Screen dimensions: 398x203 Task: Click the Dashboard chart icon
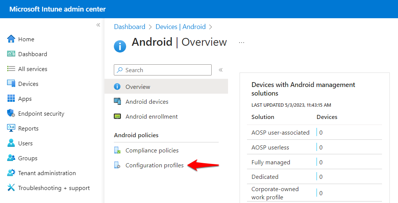(x=11, y=54)
